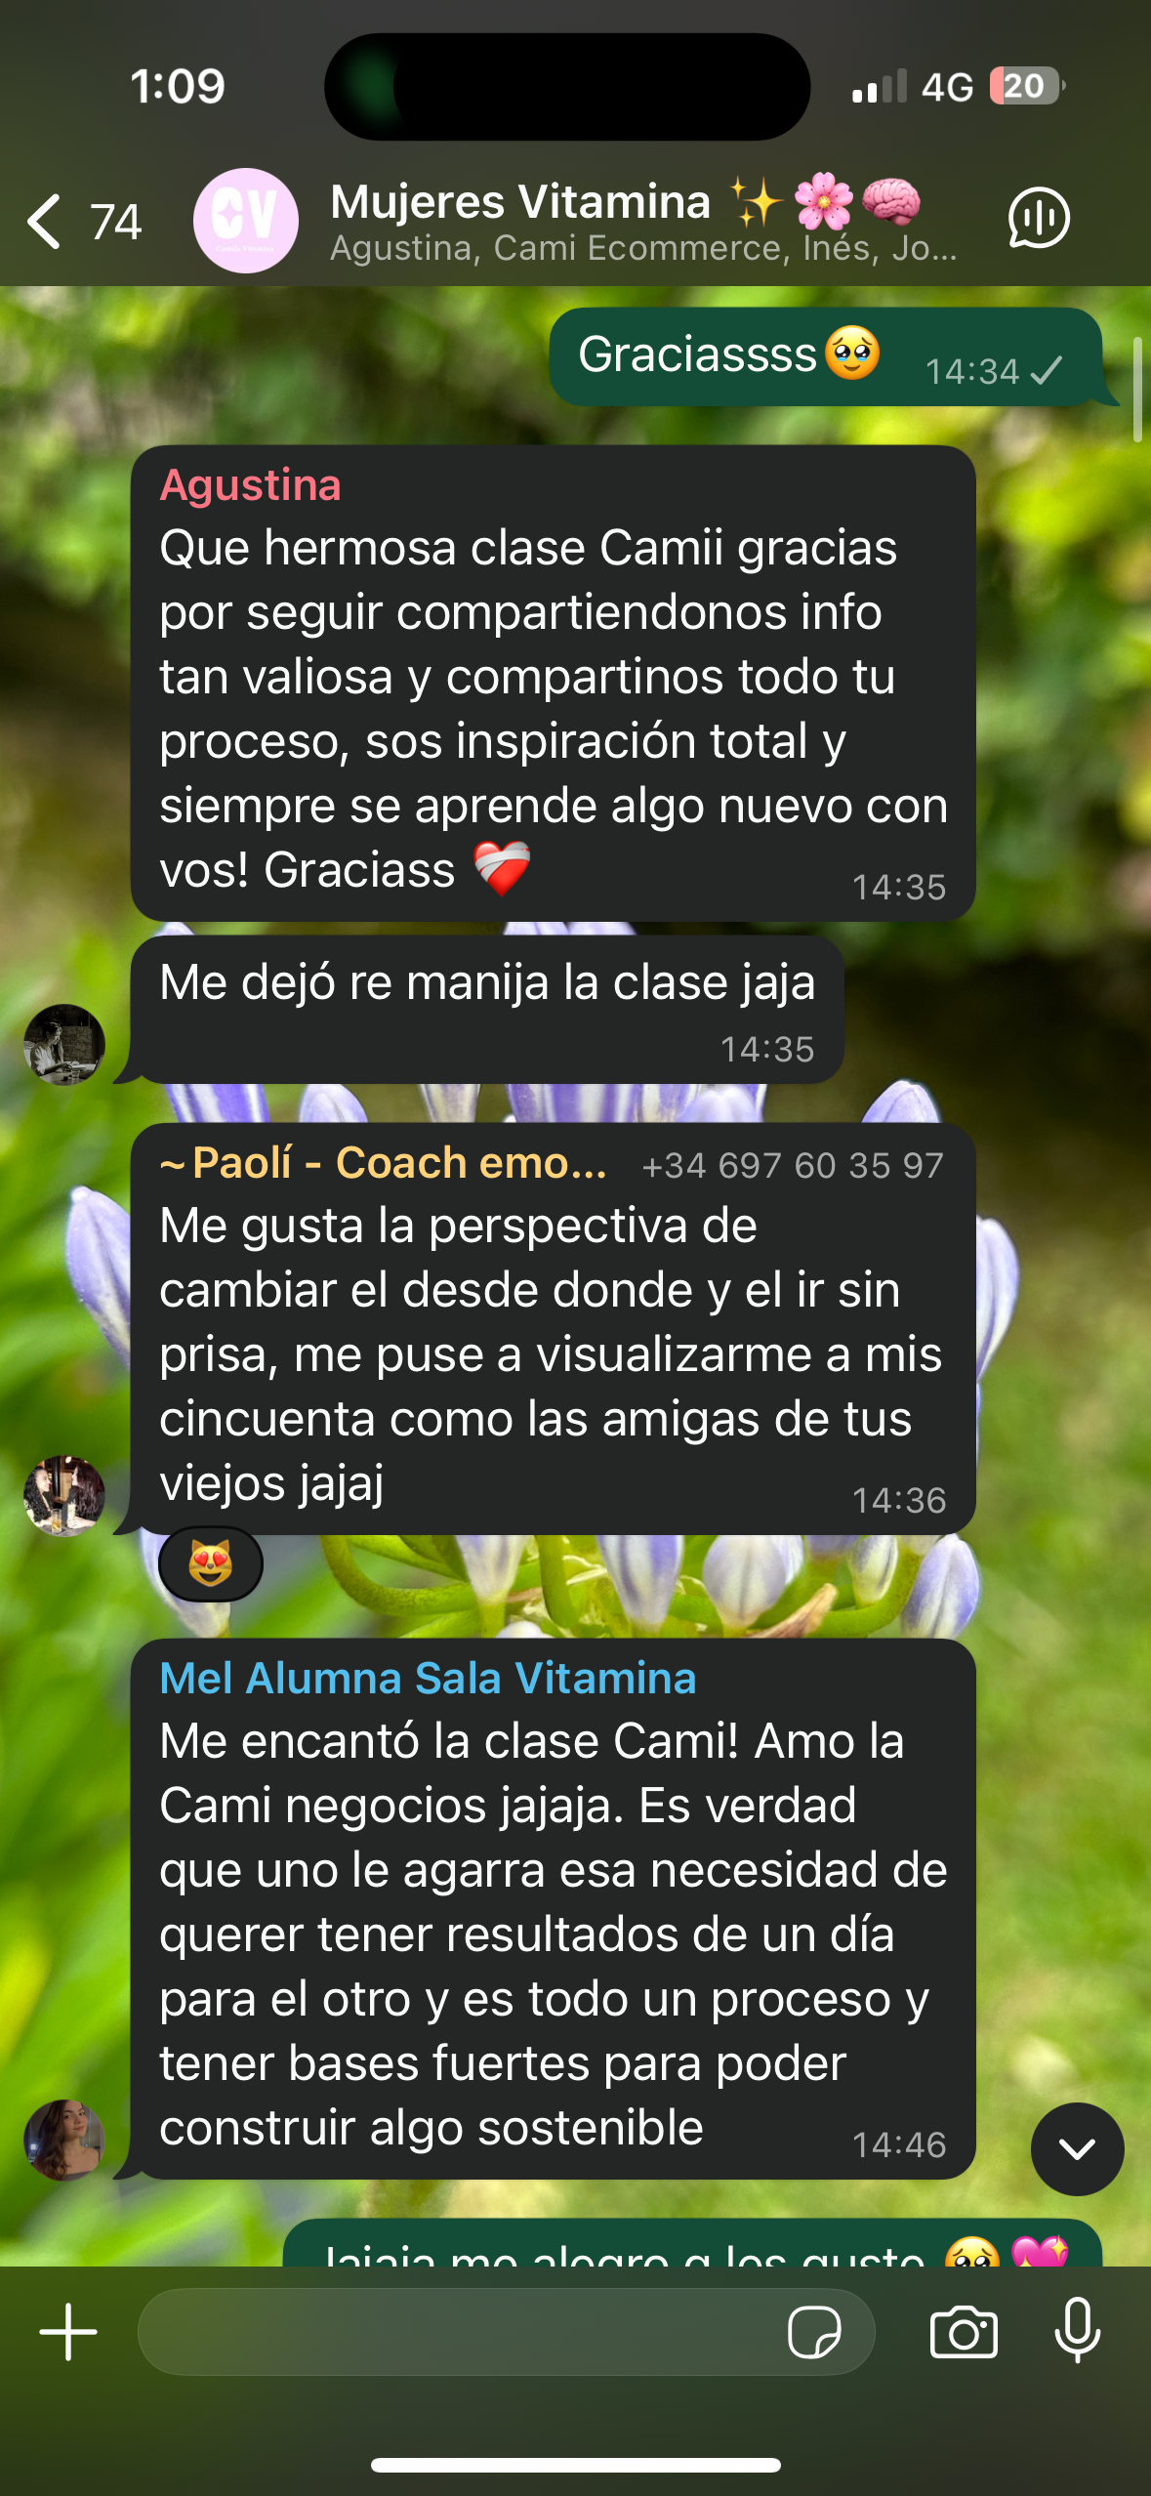Open Paolí's profile photo beside message

(x=64, y=1495)
